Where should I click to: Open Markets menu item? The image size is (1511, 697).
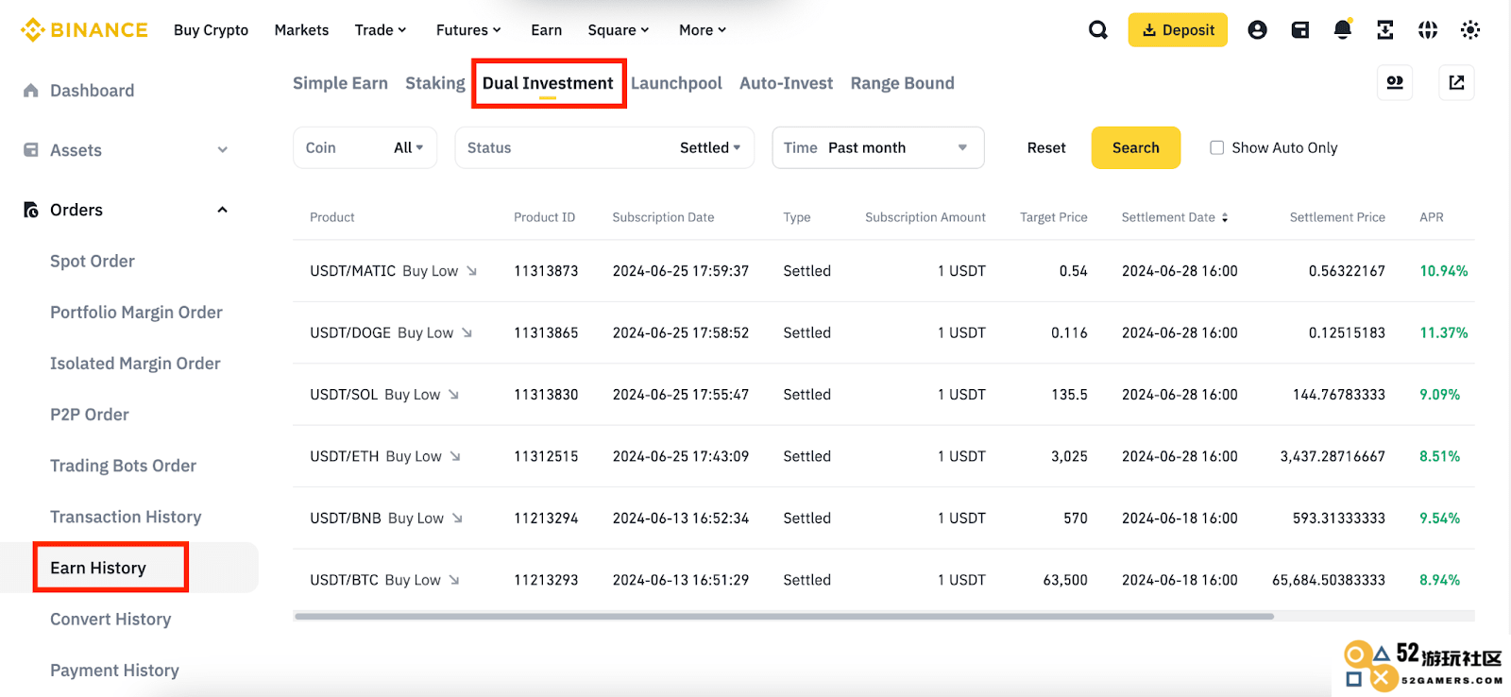(x=301, y=30)
